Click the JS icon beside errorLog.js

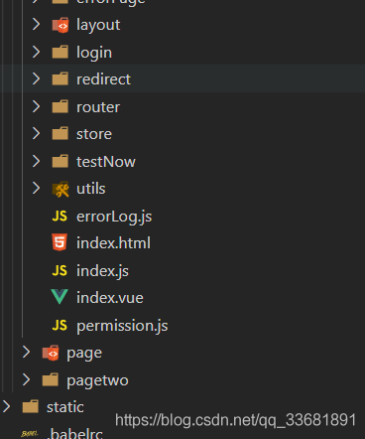(60, 217)
